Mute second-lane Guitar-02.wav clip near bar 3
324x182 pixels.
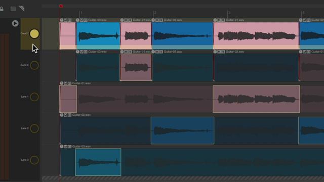(219, 52)
